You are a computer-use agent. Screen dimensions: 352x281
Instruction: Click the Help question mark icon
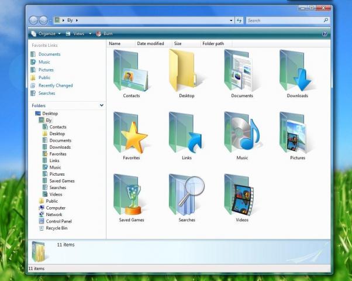pyautogui.click(x=325, y=34)
